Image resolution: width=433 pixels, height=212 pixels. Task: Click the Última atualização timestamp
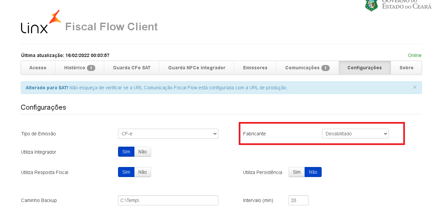[65, 55]
